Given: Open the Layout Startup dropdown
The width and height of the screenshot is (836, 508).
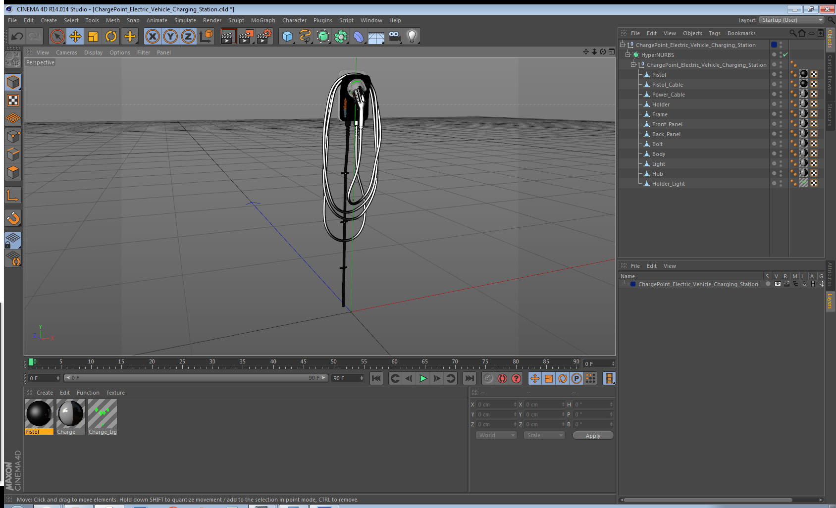Looking at the screenshot, I should [791, 20].
